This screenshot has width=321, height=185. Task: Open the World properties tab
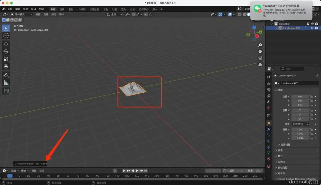269,108
